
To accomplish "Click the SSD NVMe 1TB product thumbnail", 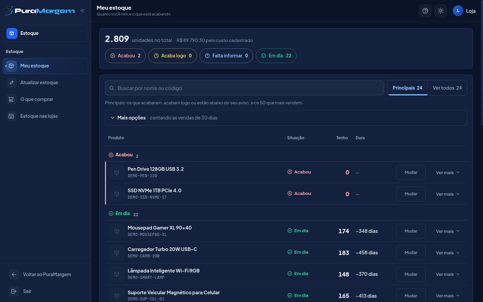I will click(117, 194).
